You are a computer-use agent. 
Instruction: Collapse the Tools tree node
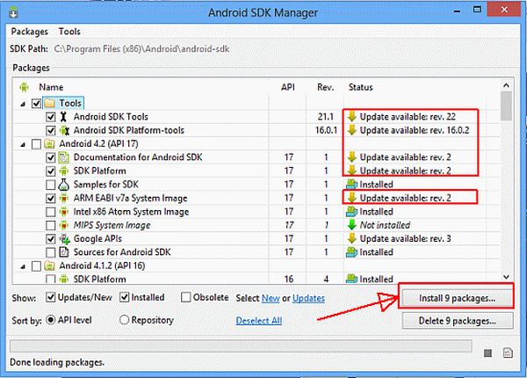23,104
